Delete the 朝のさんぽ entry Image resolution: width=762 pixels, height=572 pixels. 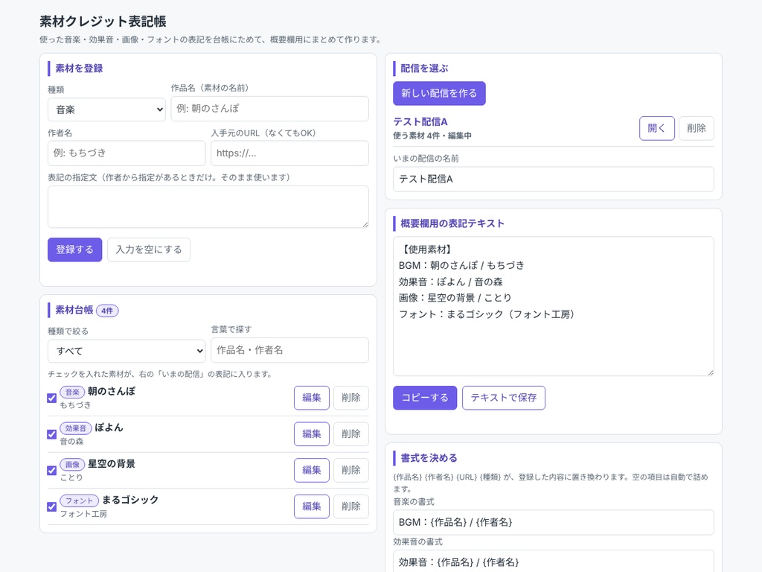tap(351, 398)
